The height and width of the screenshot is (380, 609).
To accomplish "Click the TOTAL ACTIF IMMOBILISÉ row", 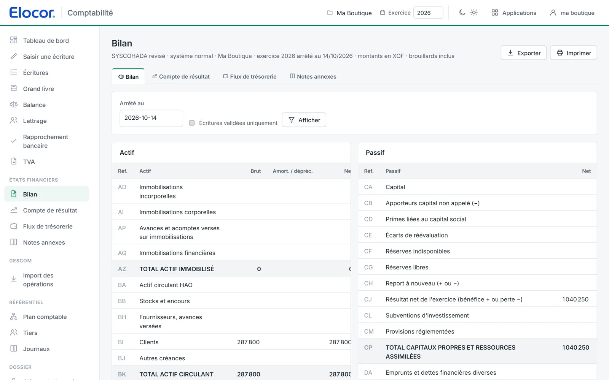I will pyautogui.click(x=231, y=269).
